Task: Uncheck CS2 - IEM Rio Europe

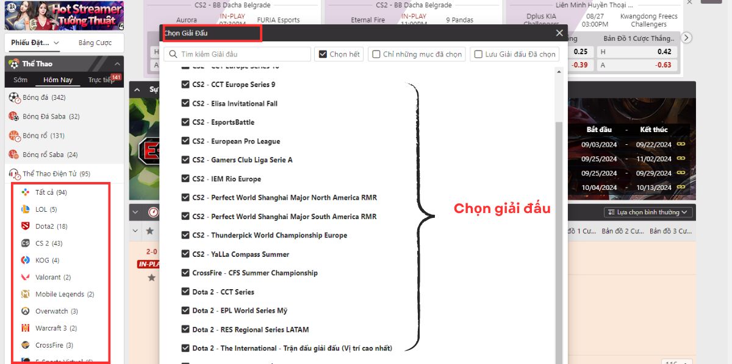Action: coord(185,179)
